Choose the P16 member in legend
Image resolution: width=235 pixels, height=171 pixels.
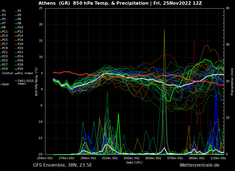(19, 40)
